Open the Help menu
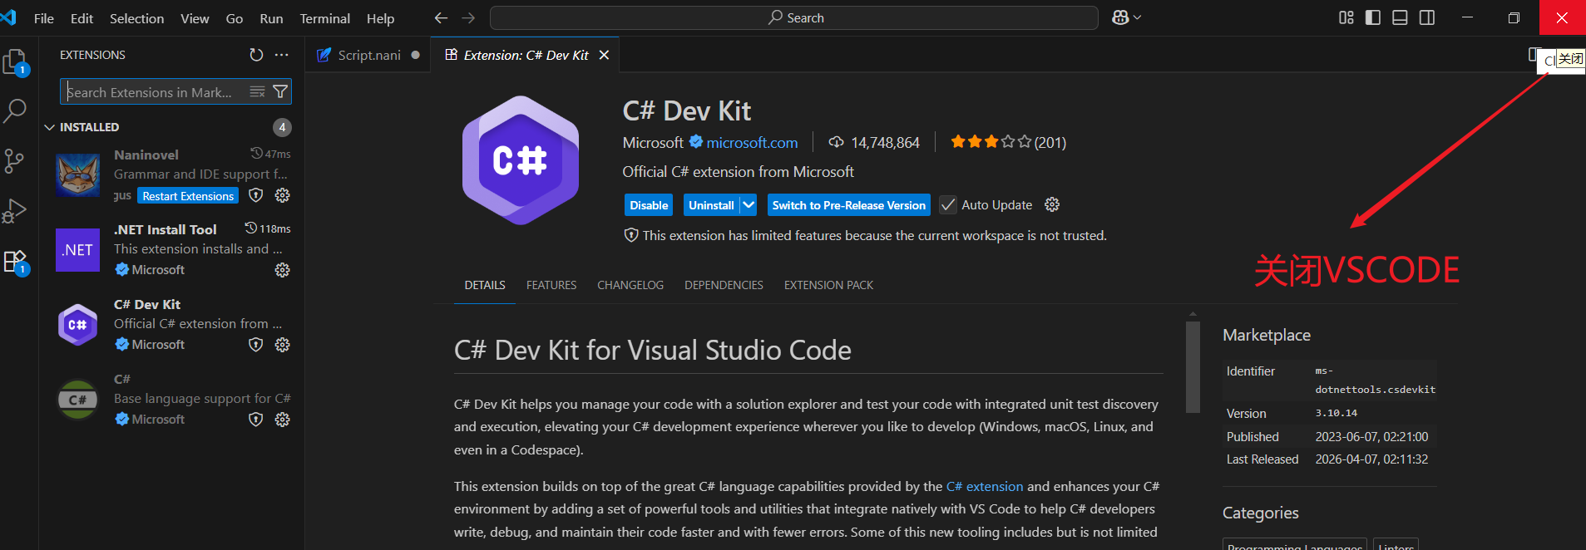1586x550 pixels. [381, 18]
